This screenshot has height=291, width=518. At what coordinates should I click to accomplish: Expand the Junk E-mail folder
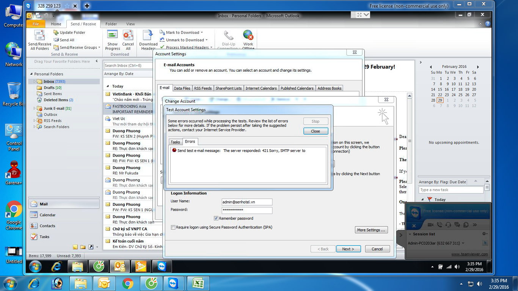35,108
